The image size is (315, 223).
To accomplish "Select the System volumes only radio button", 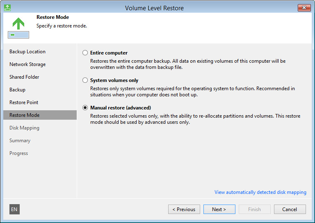I will pos(85,80).
